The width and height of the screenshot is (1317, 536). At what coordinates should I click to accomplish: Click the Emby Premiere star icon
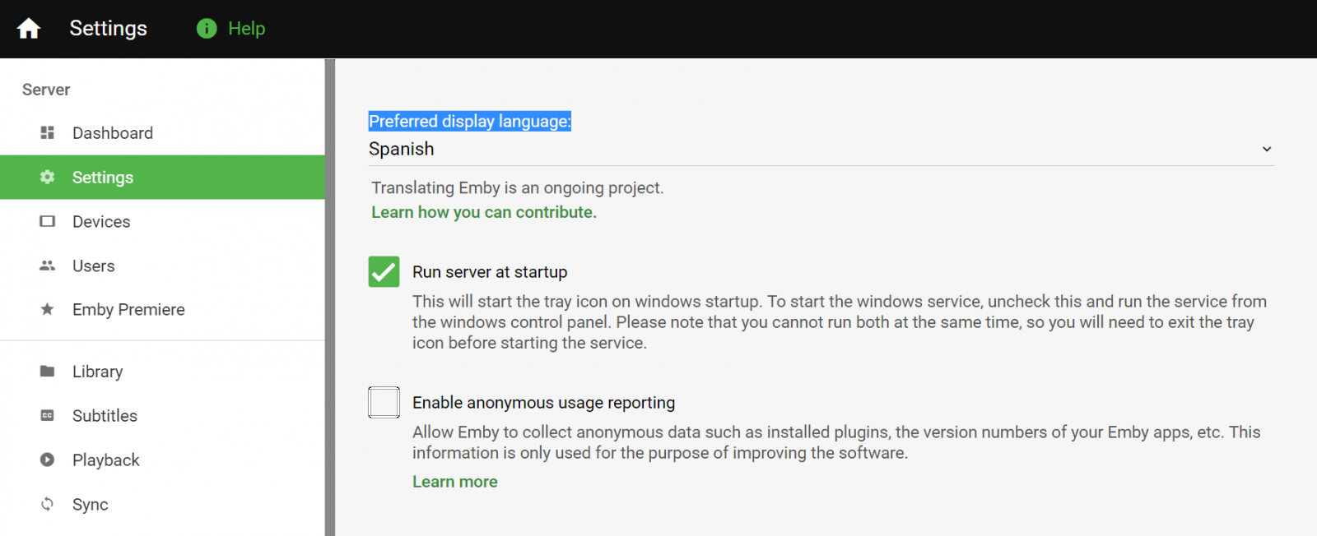click(48, 310)
